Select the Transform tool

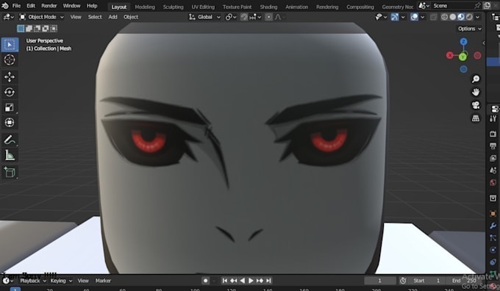click(x=10, y=123)
